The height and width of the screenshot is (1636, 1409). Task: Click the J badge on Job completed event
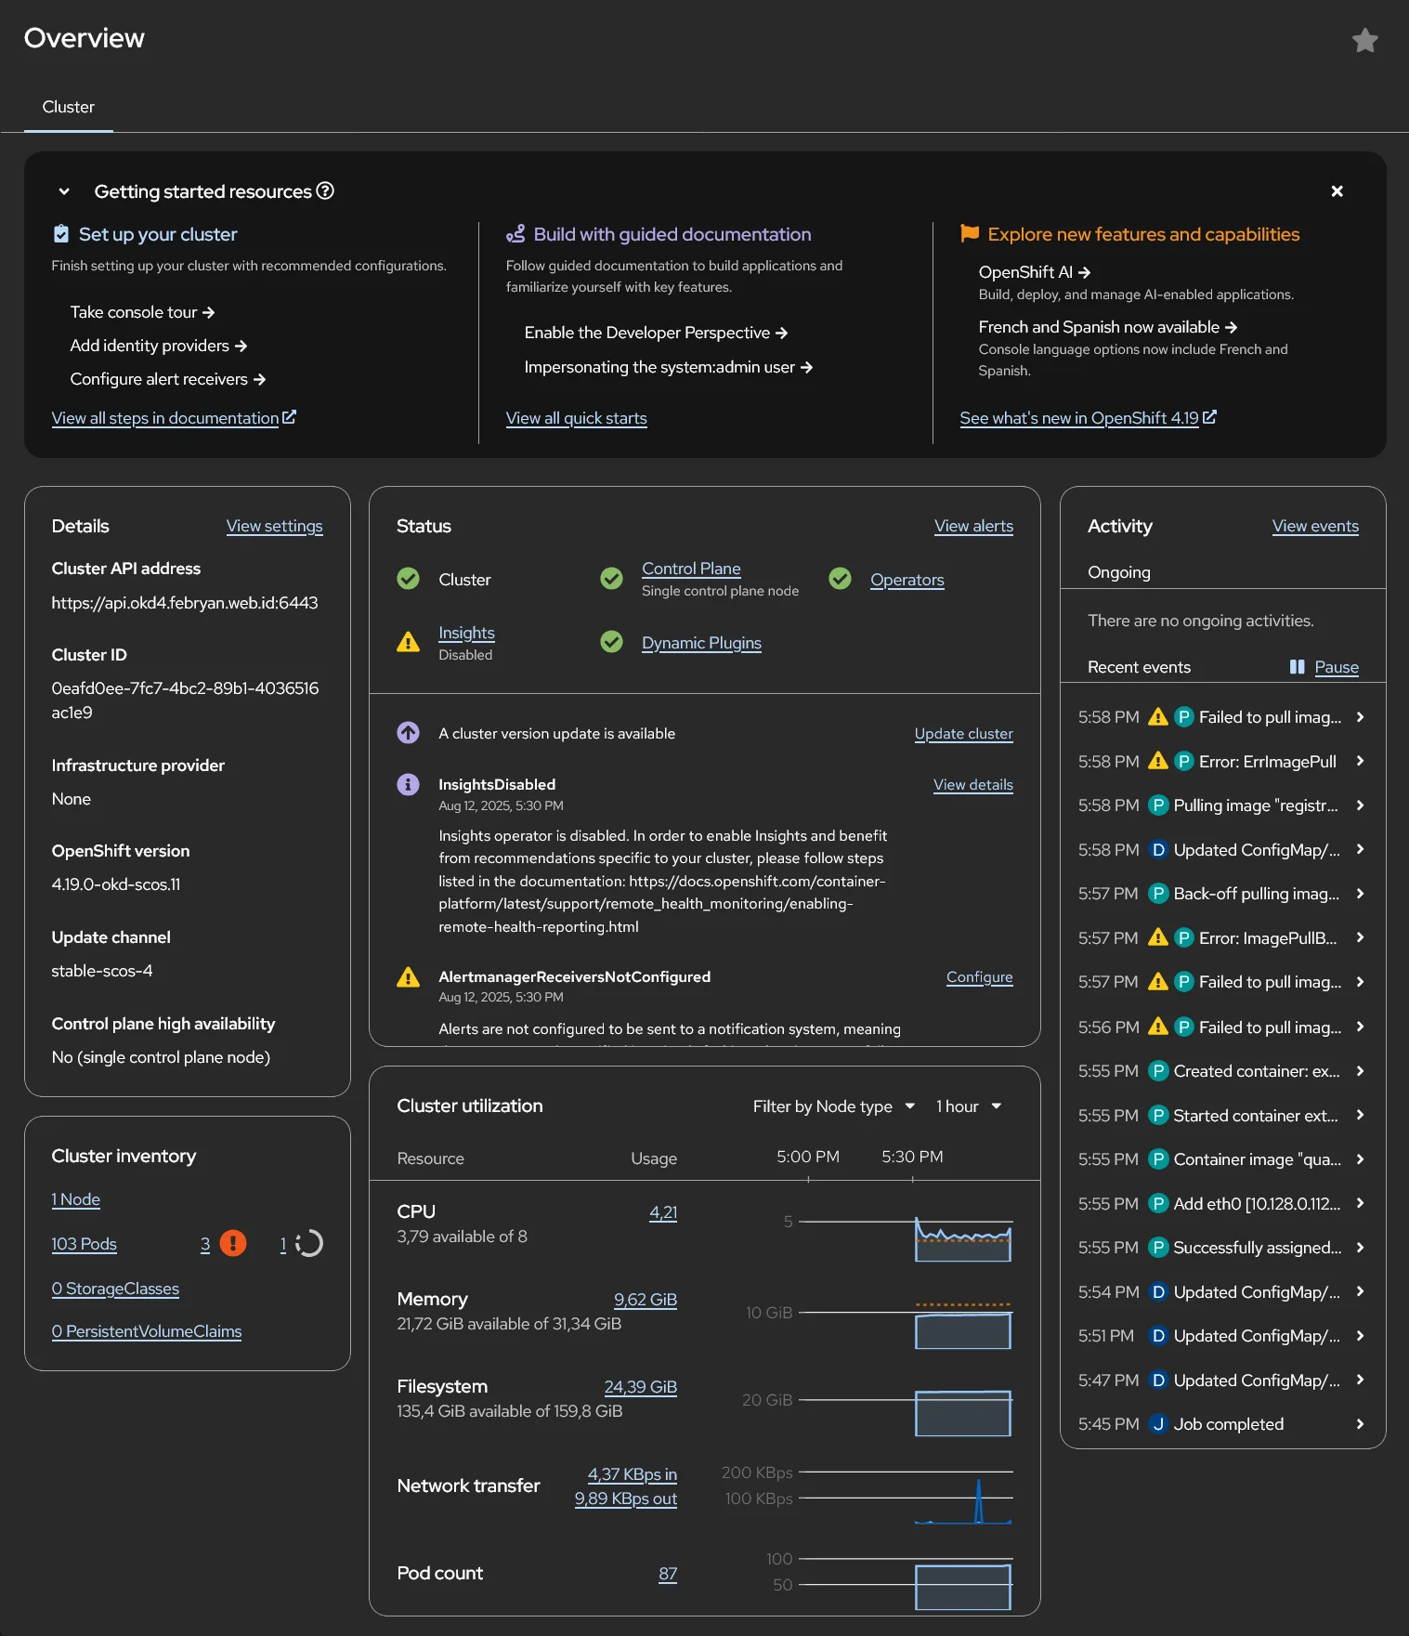click(x=1158, y=1424)
